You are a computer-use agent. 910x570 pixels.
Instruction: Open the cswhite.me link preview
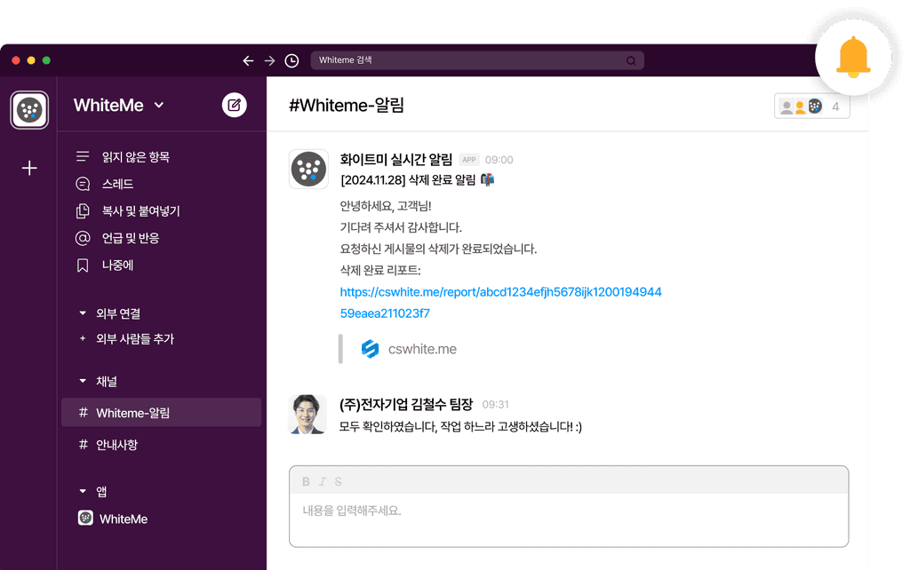409,349
